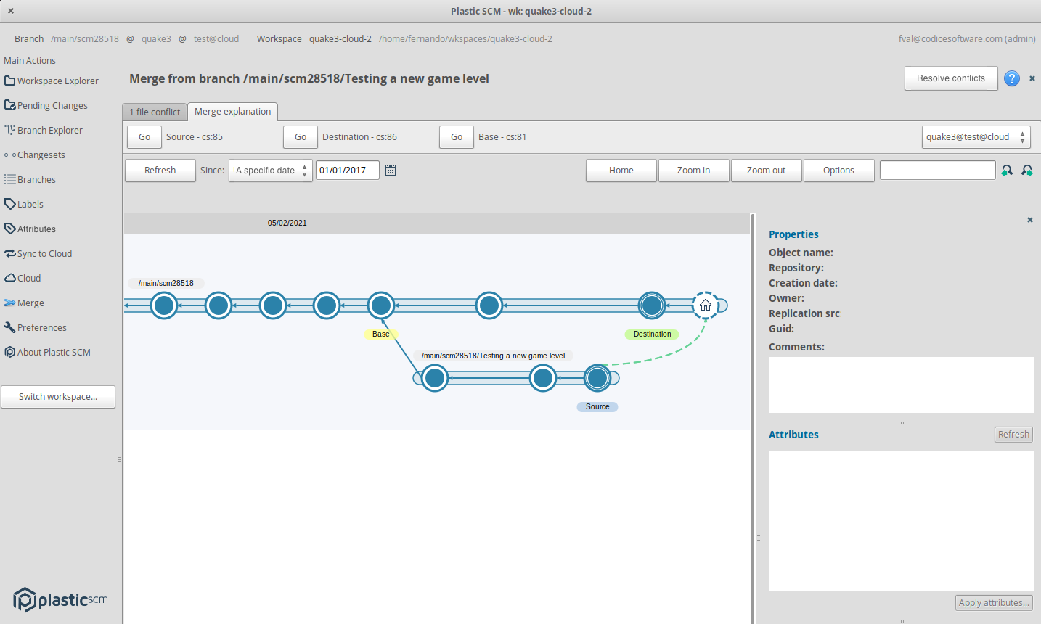The image size is (1041, 624).
Task: Click the Attributes list area
Action: click(901, 520)
